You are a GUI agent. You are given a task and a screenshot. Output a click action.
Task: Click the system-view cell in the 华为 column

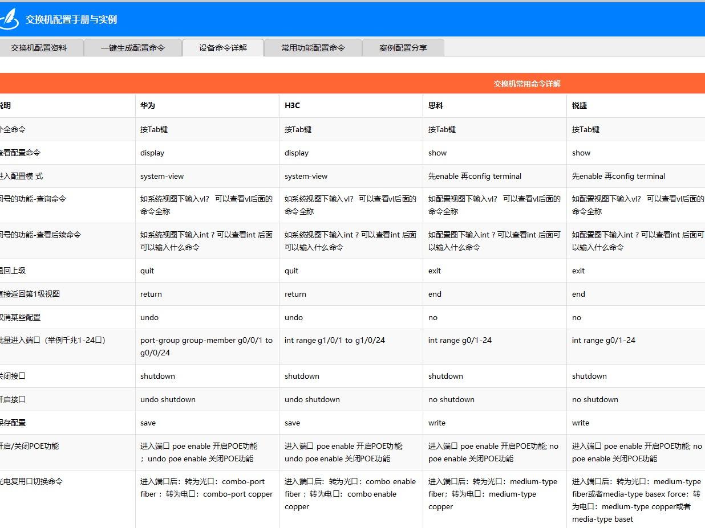162,177
